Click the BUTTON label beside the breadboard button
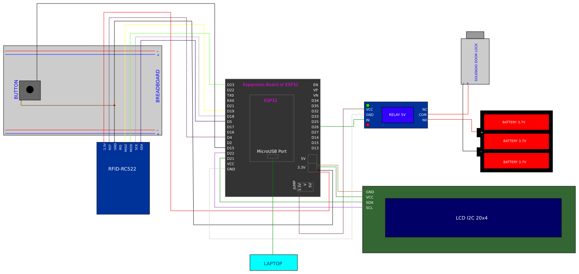The height and width of the screenshot is (274, 579). click(x=16, y=89)
